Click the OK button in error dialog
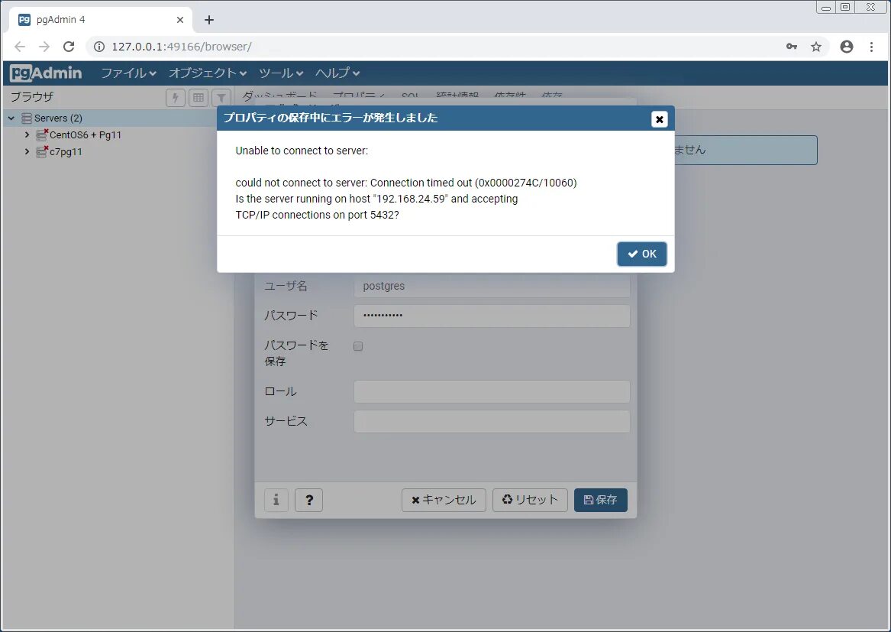This screenshot has height=632, width=891. [641, 254]
